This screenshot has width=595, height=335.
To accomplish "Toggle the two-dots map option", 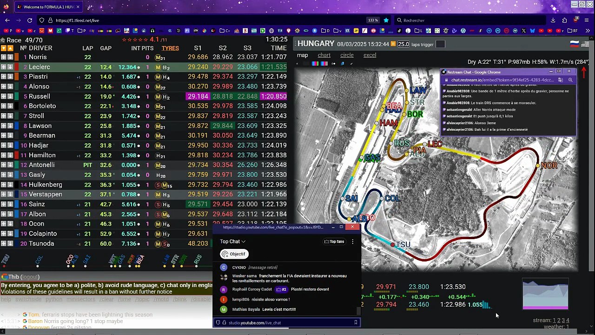I will (x=333, y=64).
